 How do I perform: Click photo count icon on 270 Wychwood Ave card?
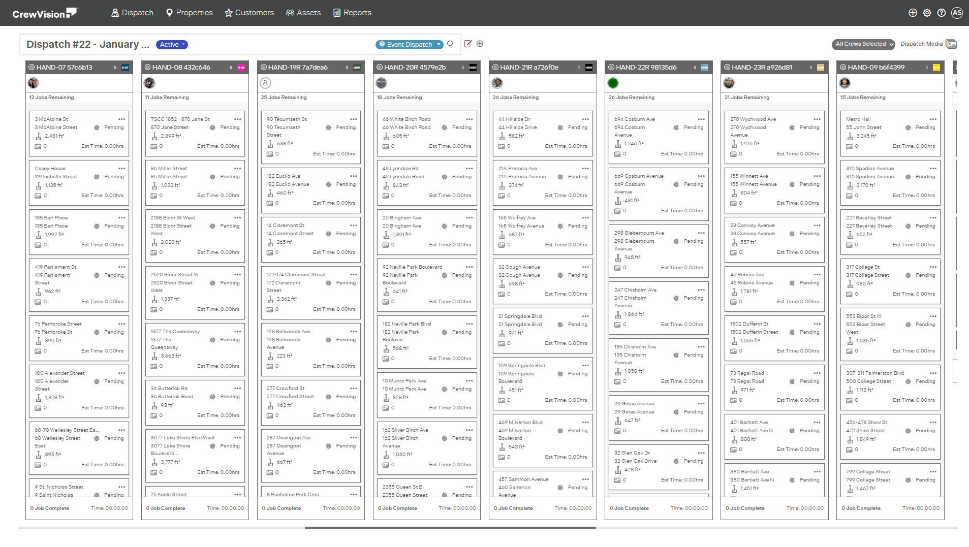pyautogui.click(x=733, y=154)
